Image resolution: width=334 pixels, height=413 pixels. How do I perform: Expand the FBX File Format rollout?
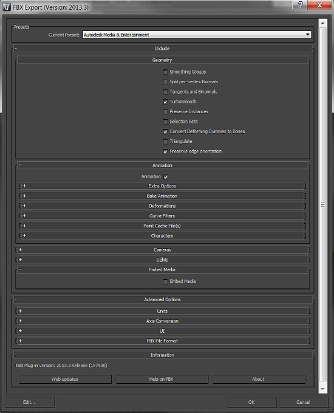(162, 341)
